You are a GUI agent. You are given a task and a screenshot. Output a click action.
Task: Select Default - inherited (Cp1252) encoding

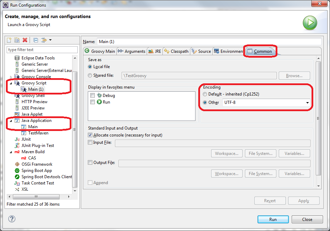[205, 94]
